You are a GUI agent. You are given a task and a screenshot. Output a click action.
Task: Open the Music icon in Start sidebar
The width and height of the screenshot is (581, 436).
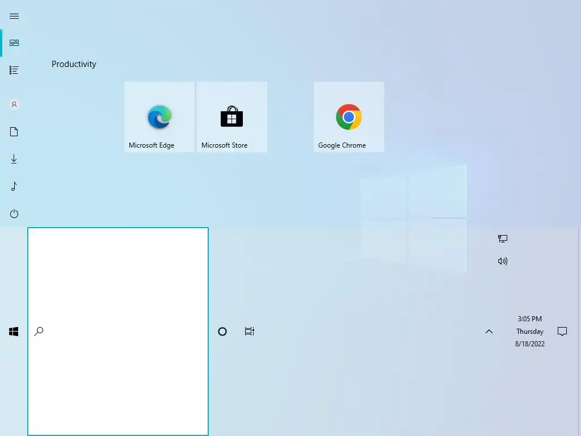(14, 186)
